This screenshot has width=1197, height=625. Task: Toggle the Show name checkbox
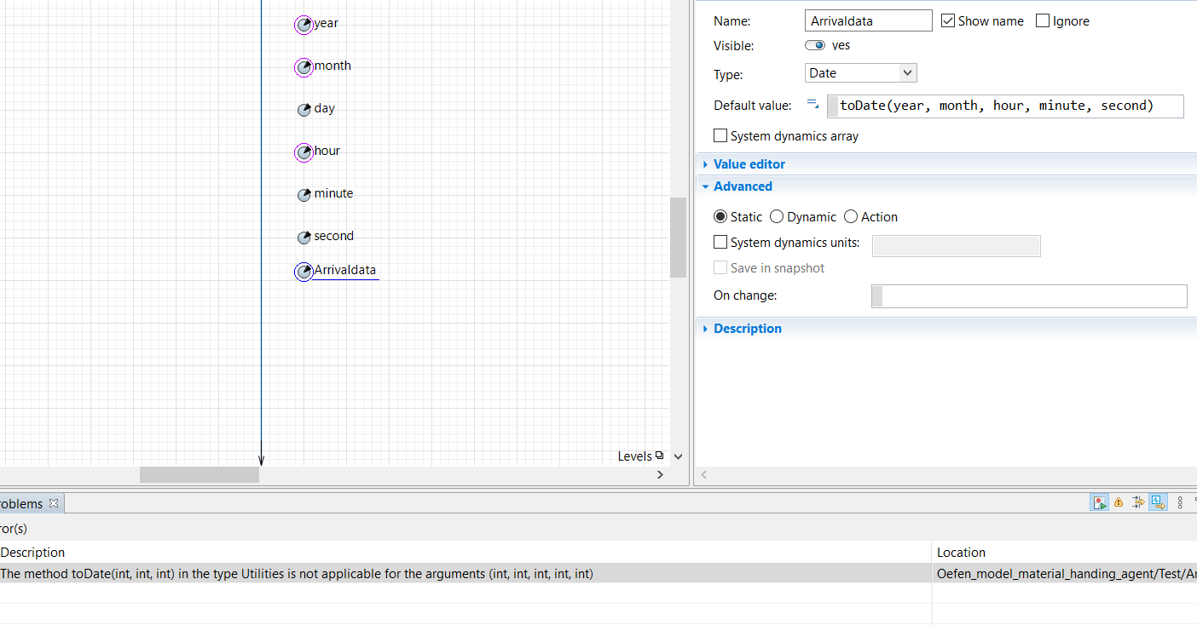point(948,20)
